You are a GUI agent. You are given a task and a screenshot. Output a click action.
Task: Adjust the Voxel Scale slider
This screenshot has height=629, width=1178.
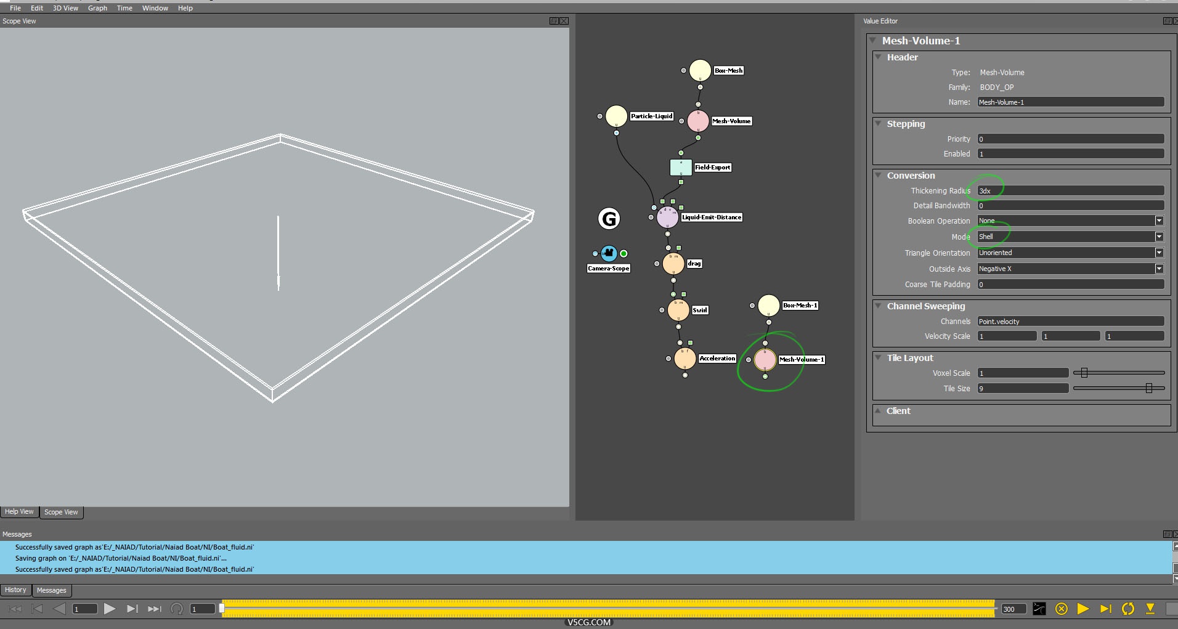[x=1084, y=373]
